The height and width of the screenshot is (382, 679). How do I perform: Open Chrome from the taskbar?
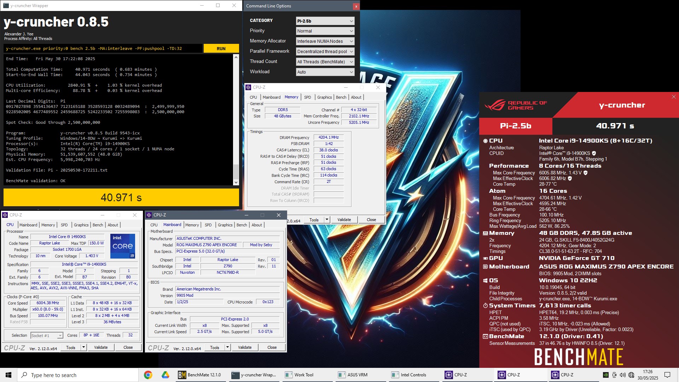[x=148, y=375]
